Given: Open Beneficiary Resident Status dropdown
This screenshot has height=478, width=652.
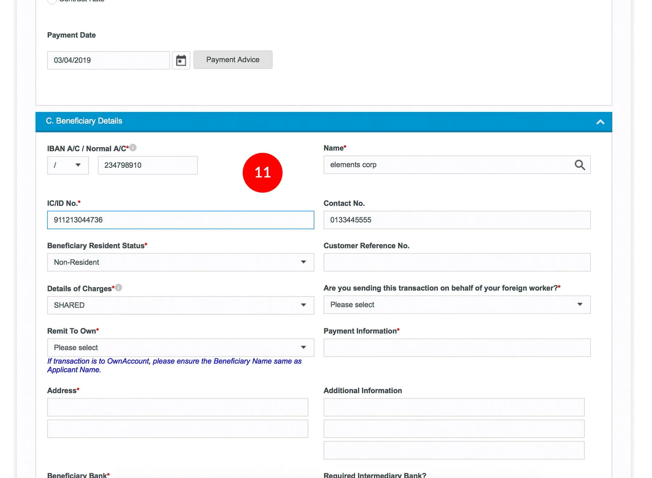Looking at the screenshot, I should (x=180, y=262).
